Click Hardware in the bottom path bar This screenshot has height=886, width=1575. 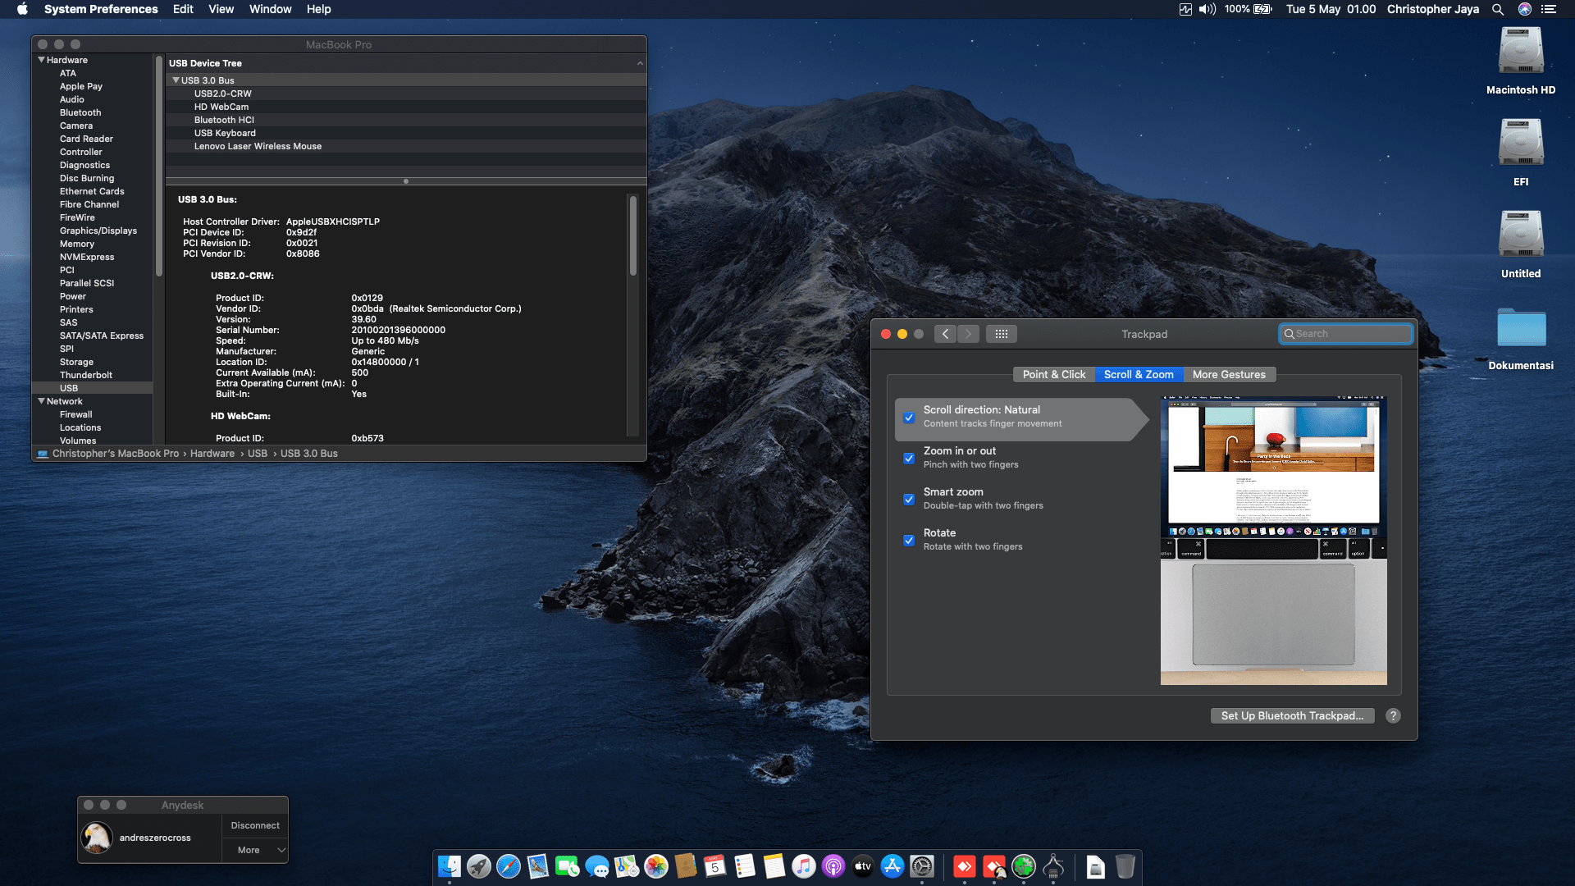point(212,453)
